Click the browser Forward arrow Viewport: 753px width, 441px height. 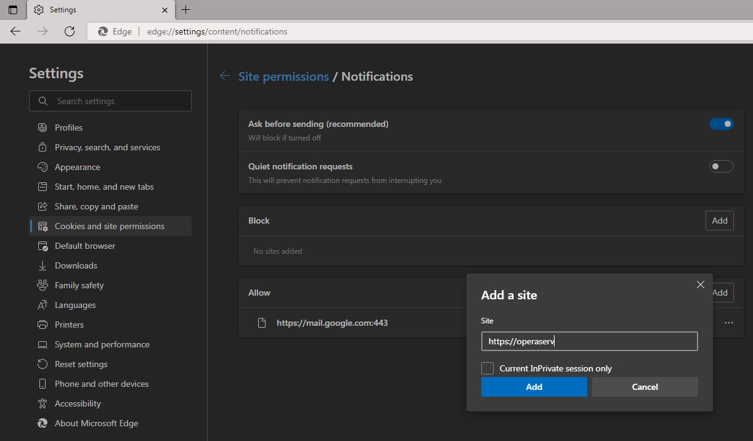tap(43, 31)
